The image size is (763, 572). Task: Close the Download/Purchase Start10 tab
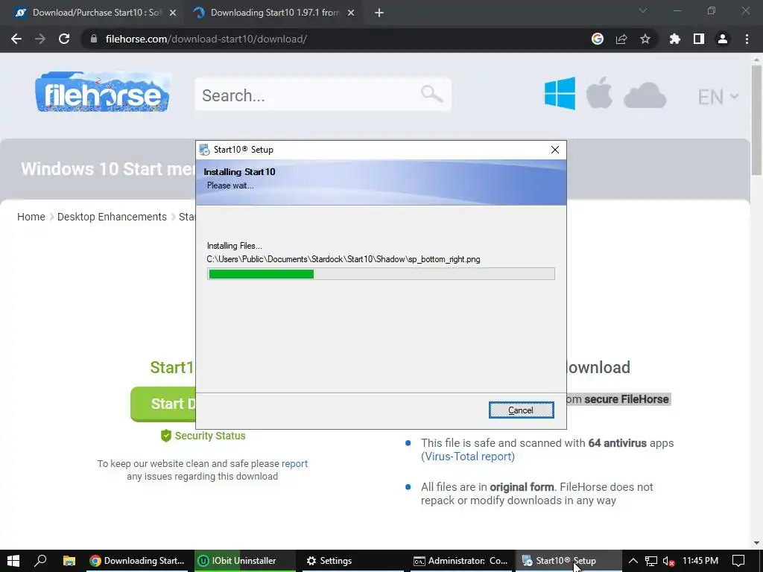[173, 13]
